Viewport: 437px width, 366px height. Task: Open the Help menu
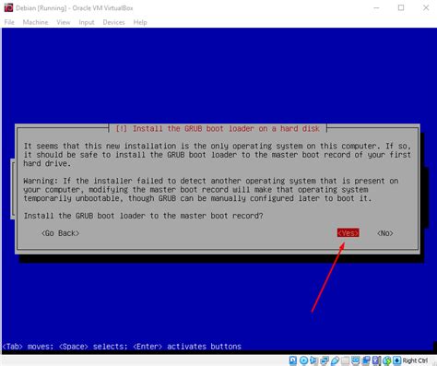(140, 22)
